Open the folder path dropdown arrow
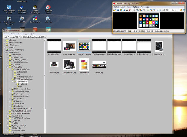The width and height of the screenshot is (187, 137). pos(170,37)
